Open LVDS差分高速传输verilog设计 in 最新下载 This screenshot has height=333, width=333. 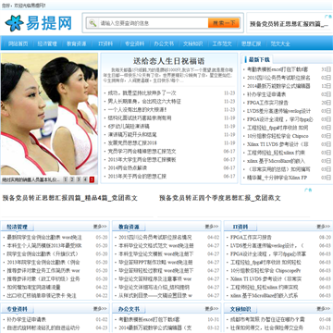pos(279,111)
